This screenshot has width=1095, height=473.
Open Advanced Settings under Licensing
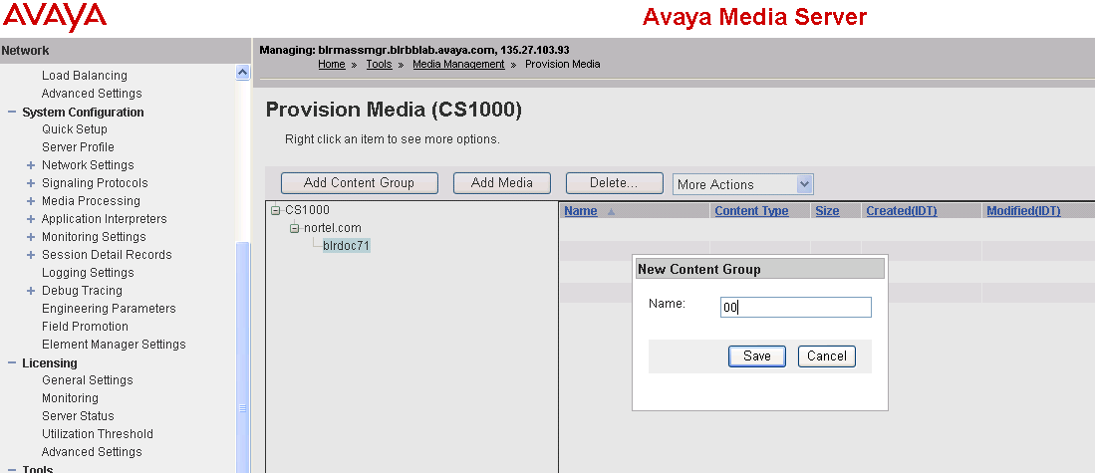coord(92,452)
